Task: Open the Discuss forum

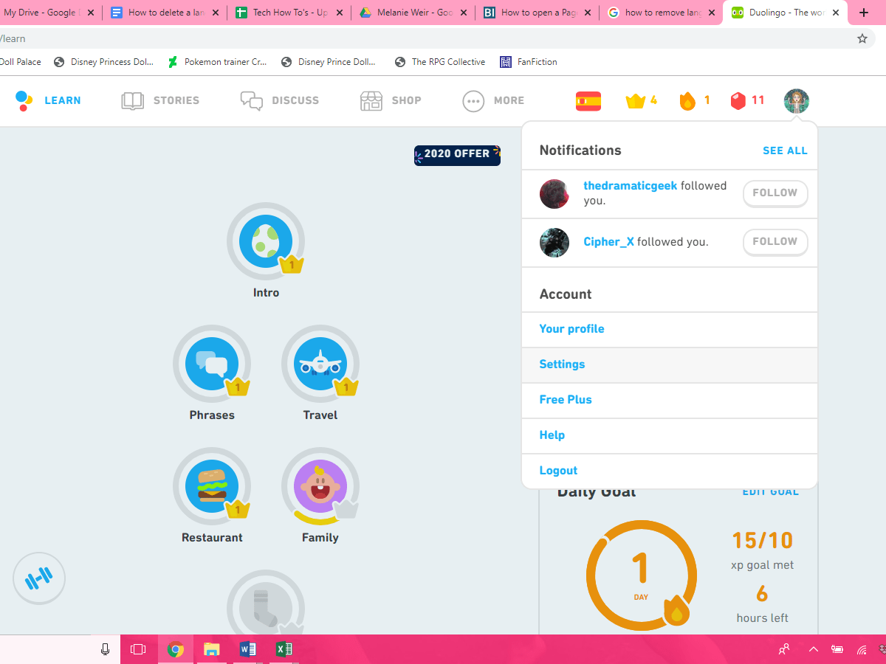Action: pyautogui.click(x=280, y=101)
